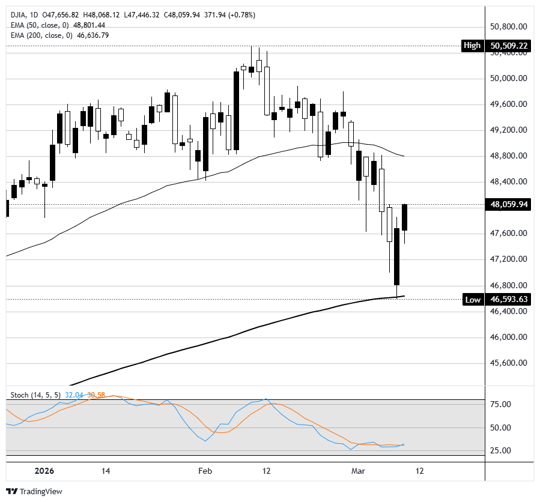
Task: Click the High price label 50,509.22
Action: pos(509,45)
